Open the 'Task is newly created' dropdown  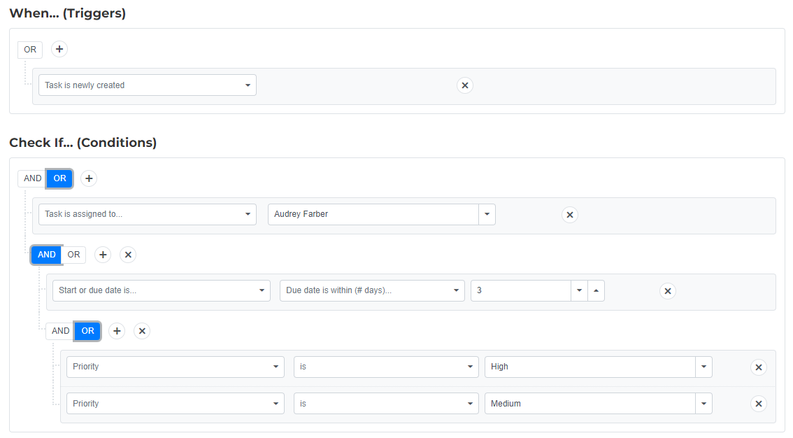[x=148, y=85]
